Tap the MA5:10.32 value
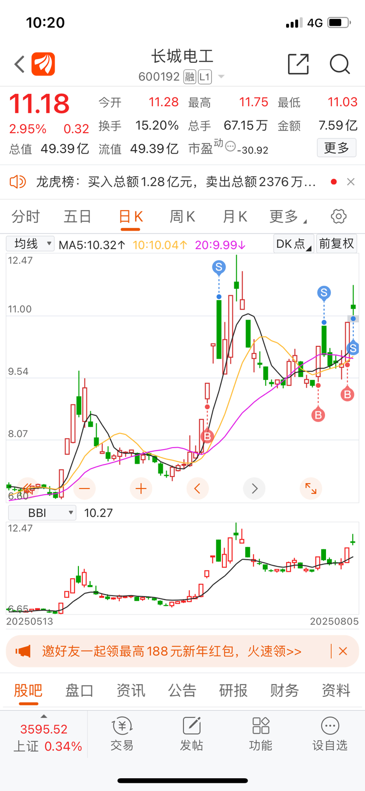The image size is (365, 791). coord(92,245)
